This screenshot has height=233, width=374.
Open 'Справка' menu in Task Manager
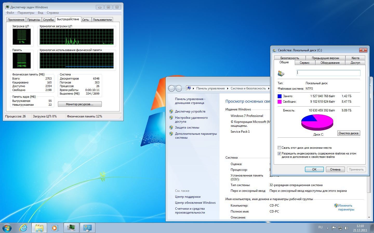coord(53,13)
